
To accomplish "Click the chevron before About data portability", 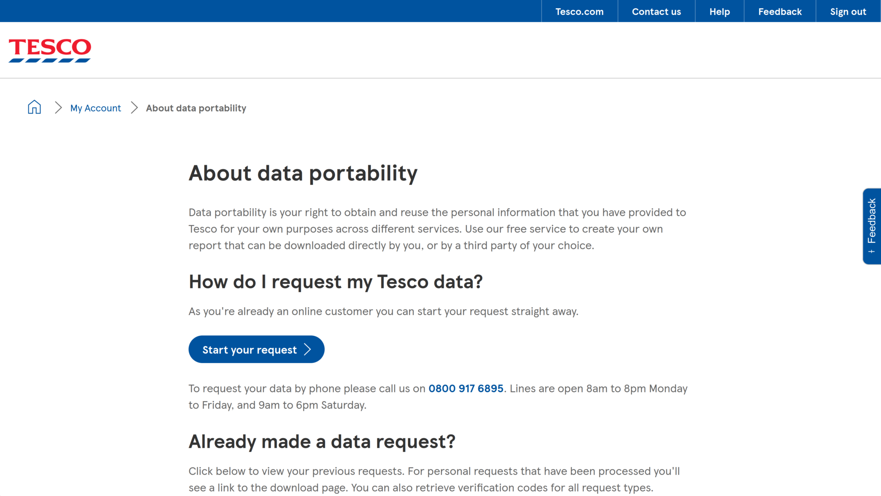I will coord(134,108).
